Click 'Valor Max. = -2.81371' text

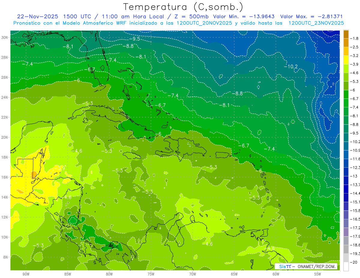click(311, 16)
